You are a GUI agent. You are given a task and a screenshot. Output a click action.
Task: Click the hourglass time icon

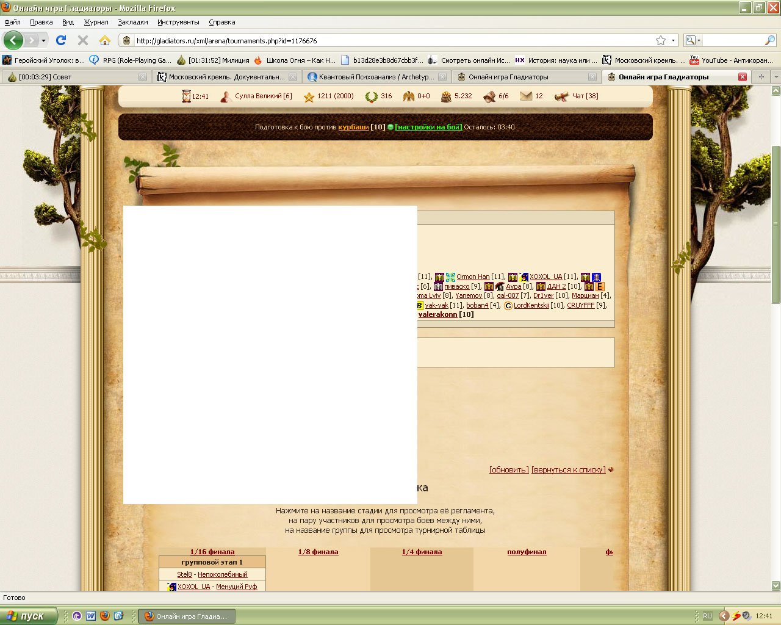186,96
